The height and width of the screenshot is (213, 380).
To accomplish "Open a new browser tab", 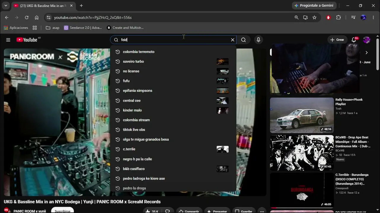I will (x=81, y=6).
